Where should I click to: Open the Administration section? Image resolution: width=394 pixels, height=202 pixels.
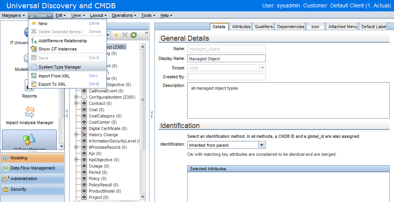click(x=33, y=179)
